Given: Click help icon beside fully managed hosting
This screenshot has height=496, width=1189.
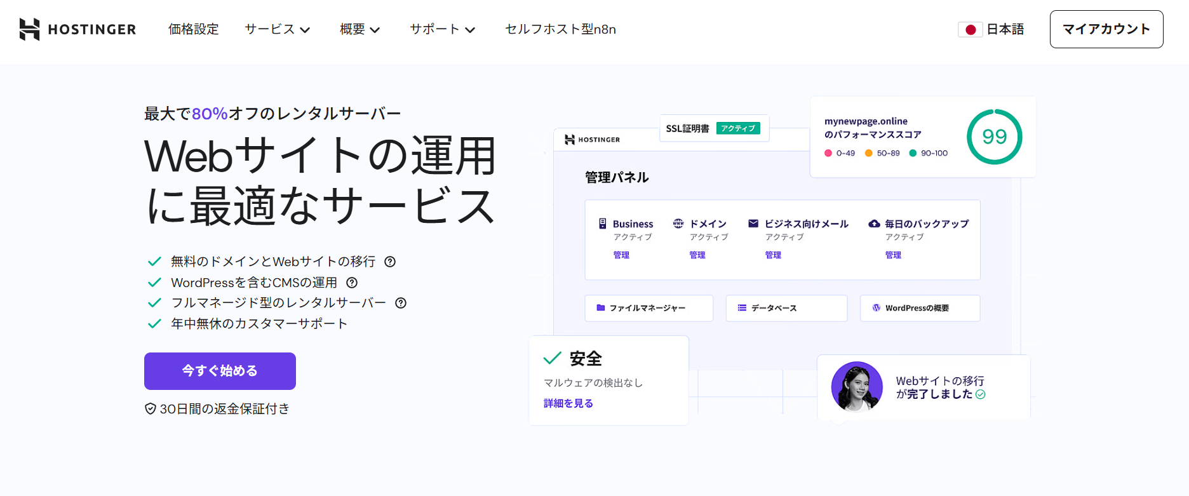Looking at the screenshot, I should [401, 303].
